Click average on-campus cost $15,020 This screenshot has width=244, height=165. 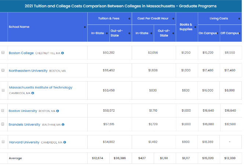coord(208,158)
